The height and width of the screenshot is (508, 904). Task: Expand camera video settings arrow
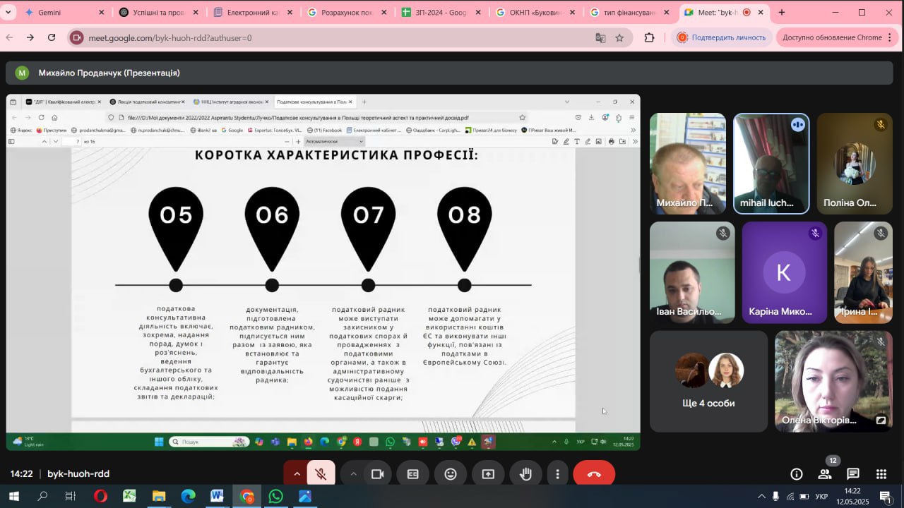point(353,474)
